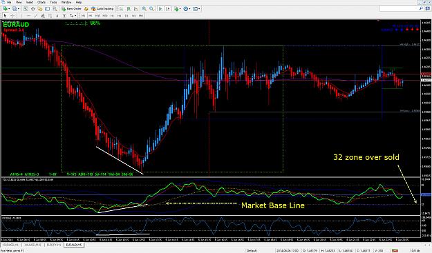Screen dimensions: 432x253
Task: Switch to D1 timeframe
Action: 126,16
